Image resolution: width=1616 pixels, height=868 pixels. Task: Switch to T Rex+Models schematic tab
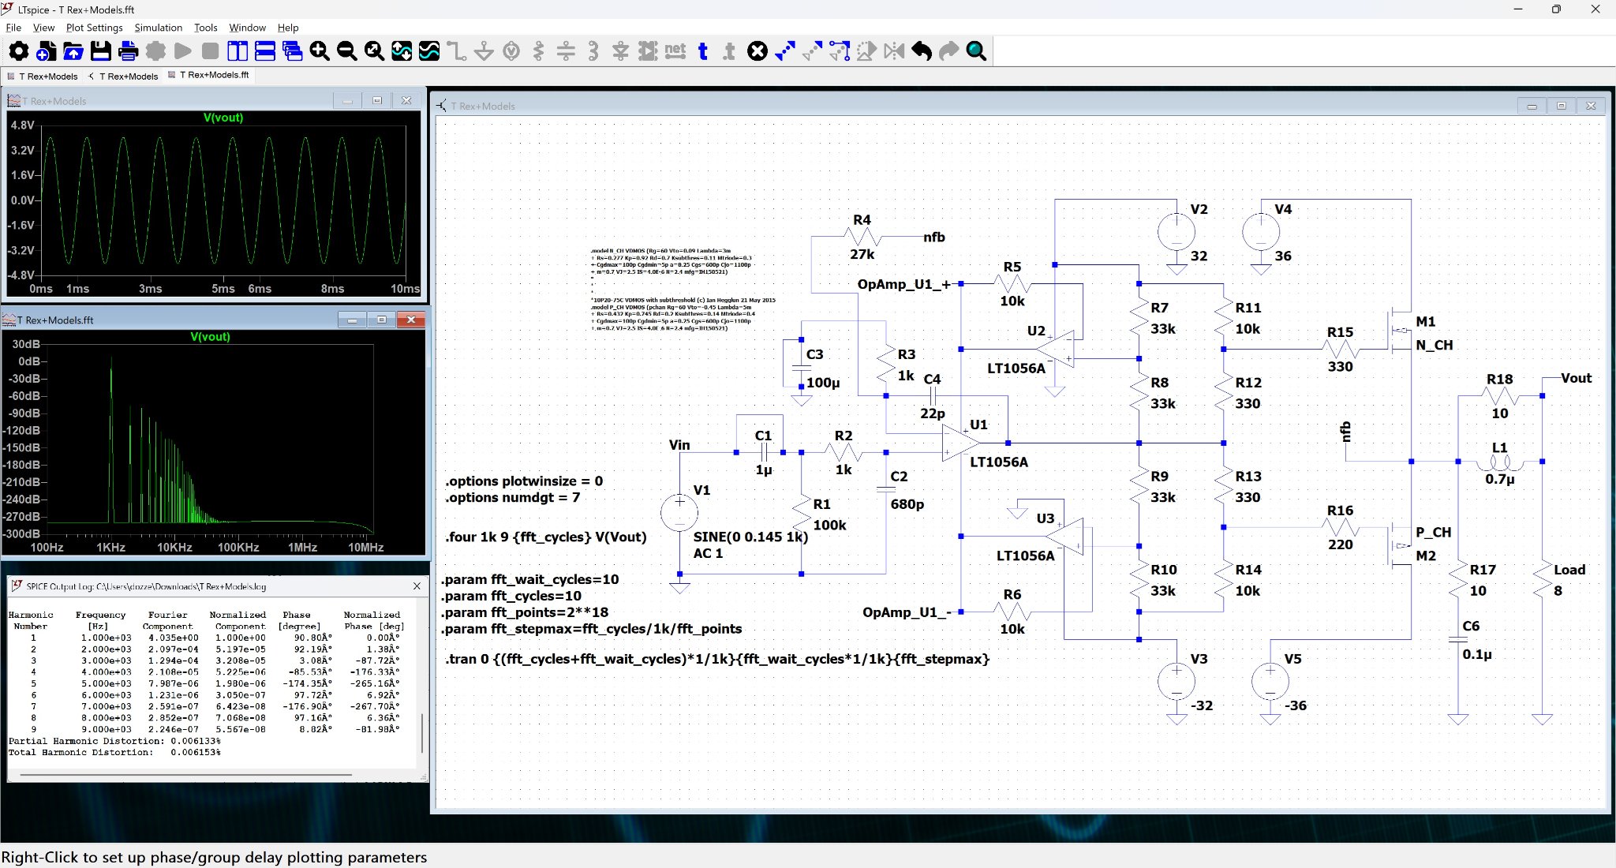click(x=124, y=77)
